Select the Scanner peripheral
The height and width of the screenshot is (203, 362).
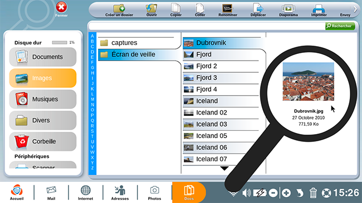43,165
